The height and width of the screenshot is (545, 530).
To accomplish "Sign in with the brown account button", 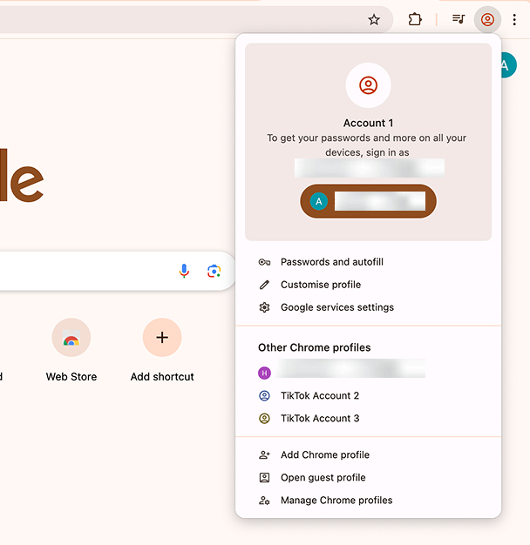I will (368, 201).
